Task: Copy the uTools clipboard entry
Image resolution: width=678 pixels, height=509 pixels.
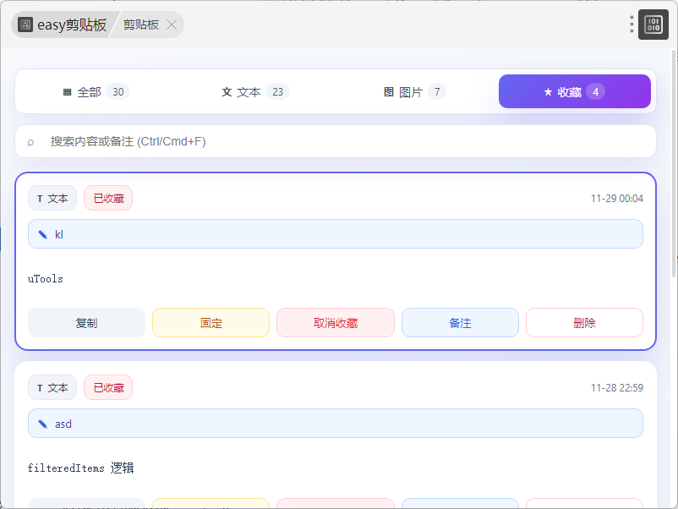Action: point(86,323)
